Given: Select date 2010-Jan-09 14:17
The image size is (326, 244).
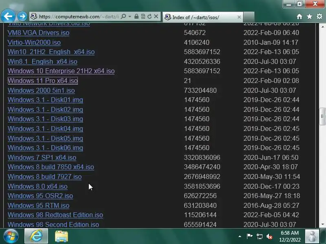Looking at the screenshot, I should pos(271,43).
